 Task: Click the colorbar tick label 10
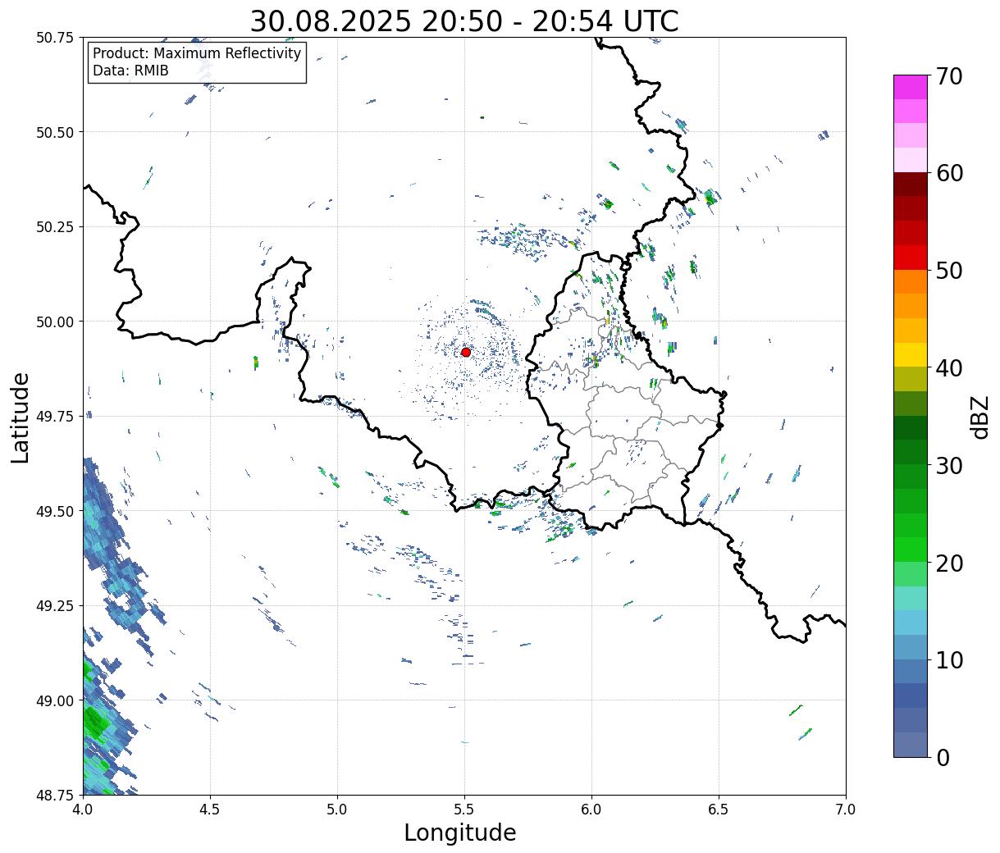click(x=949, y=660)
